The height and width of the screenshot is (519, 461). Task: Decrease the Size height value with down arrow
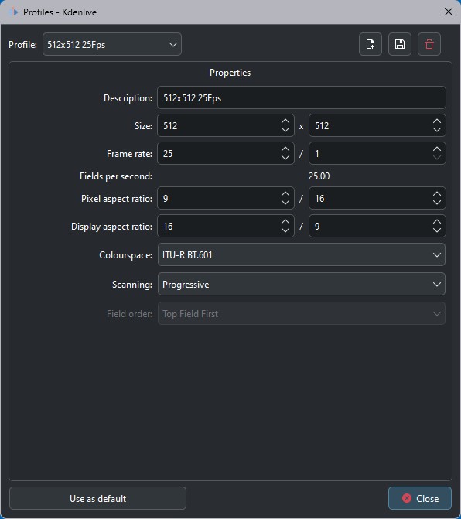pyautogui.click(x=437, y=130)
